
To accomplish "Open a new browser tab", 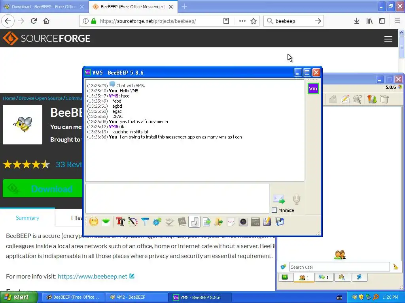I will (184, 6).
